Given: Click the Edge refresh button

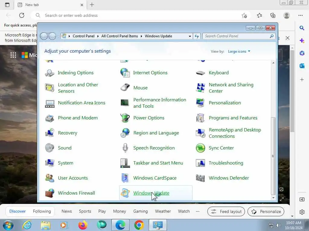Looking at the screenshot, I should pyautogui.click(x=22, y=15).
